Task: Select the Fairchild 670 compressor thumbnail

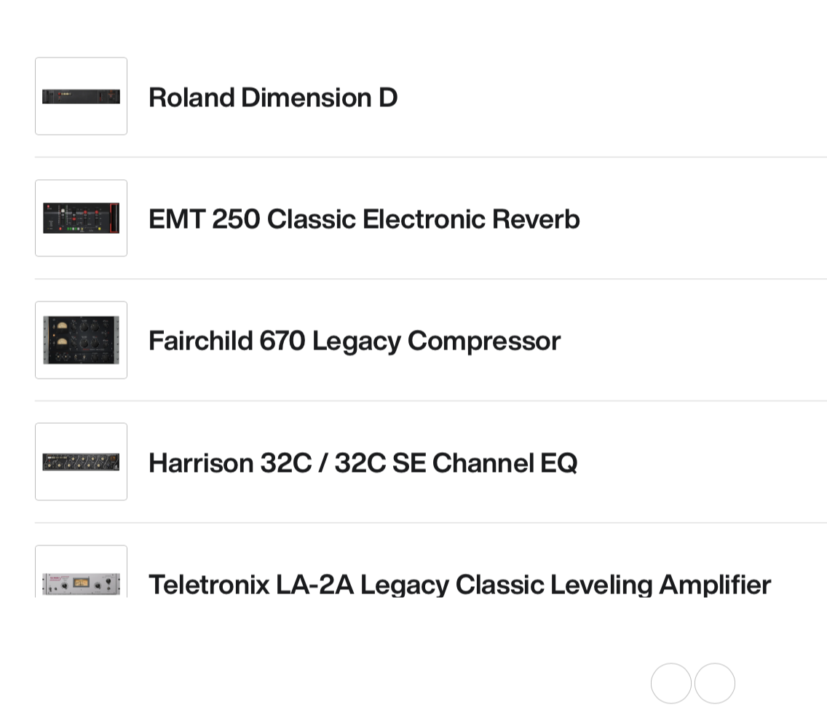Action: coord(81,340)
